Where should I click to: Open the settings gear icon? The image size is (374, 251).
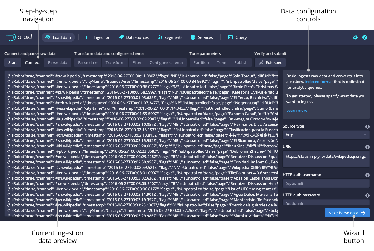[x=355, y=37]
